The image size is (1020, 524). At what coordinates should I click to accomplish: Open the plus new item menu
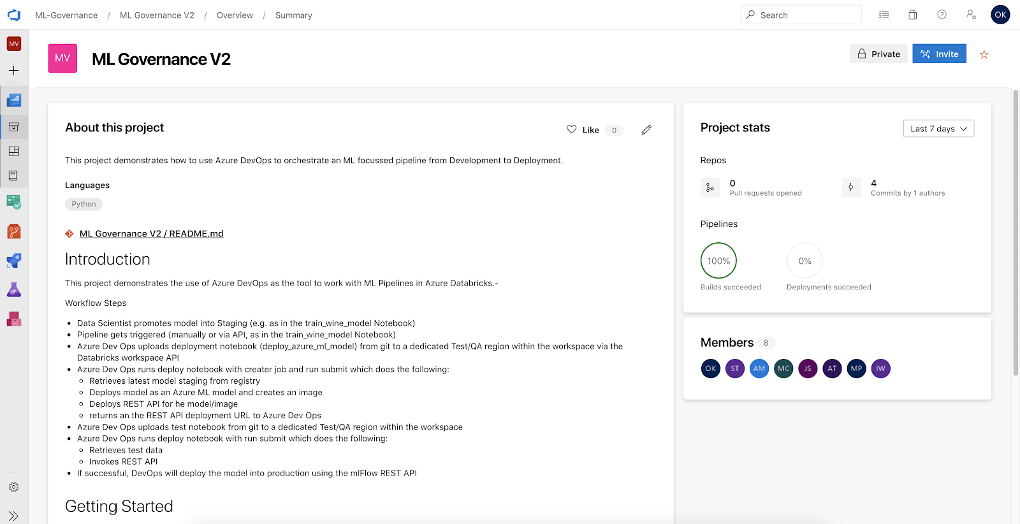[13, 71]
